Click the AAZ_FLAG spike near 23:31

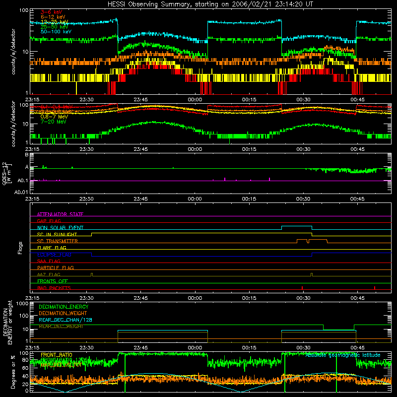tap(92, 274)
